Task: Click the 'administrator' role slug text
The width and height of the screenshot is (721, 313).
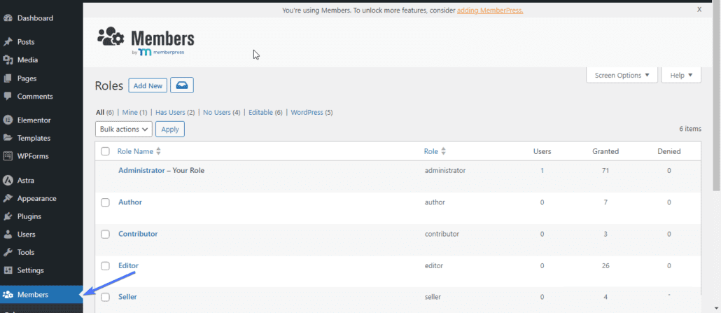Action: pos(445,170)
